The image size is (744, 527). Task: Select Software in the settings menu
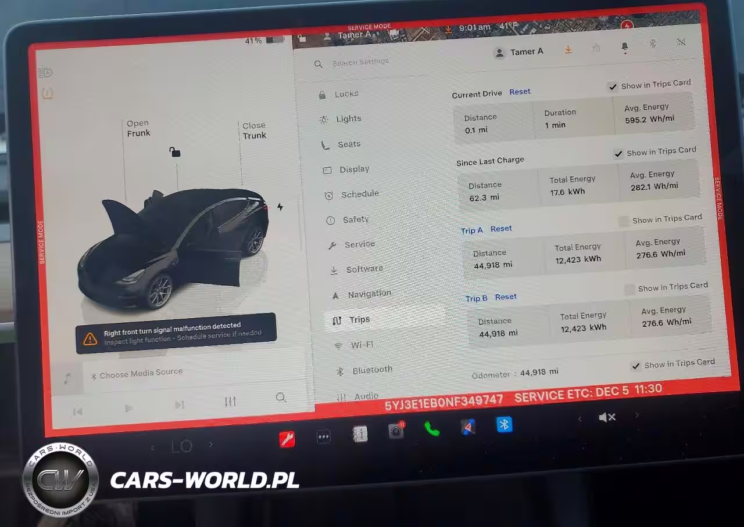[364, 269]
